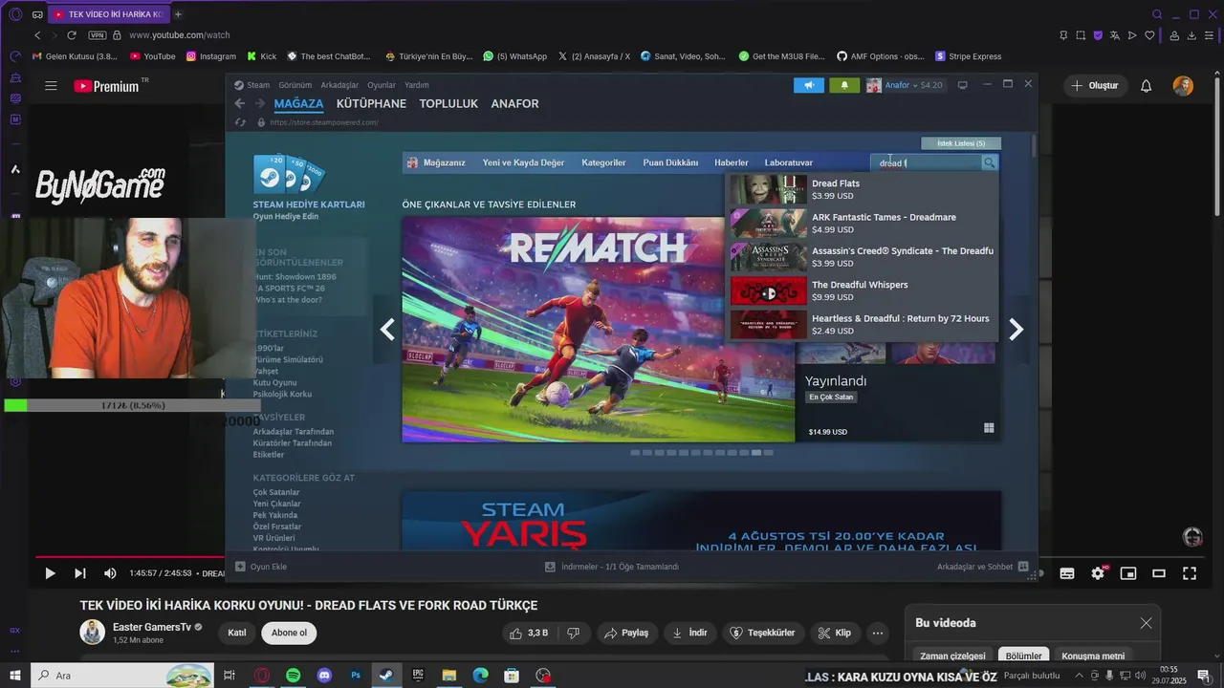Open the Steam menu in video
The image size is (1224, 688).
pyautogui.click(x=252, y=85)
